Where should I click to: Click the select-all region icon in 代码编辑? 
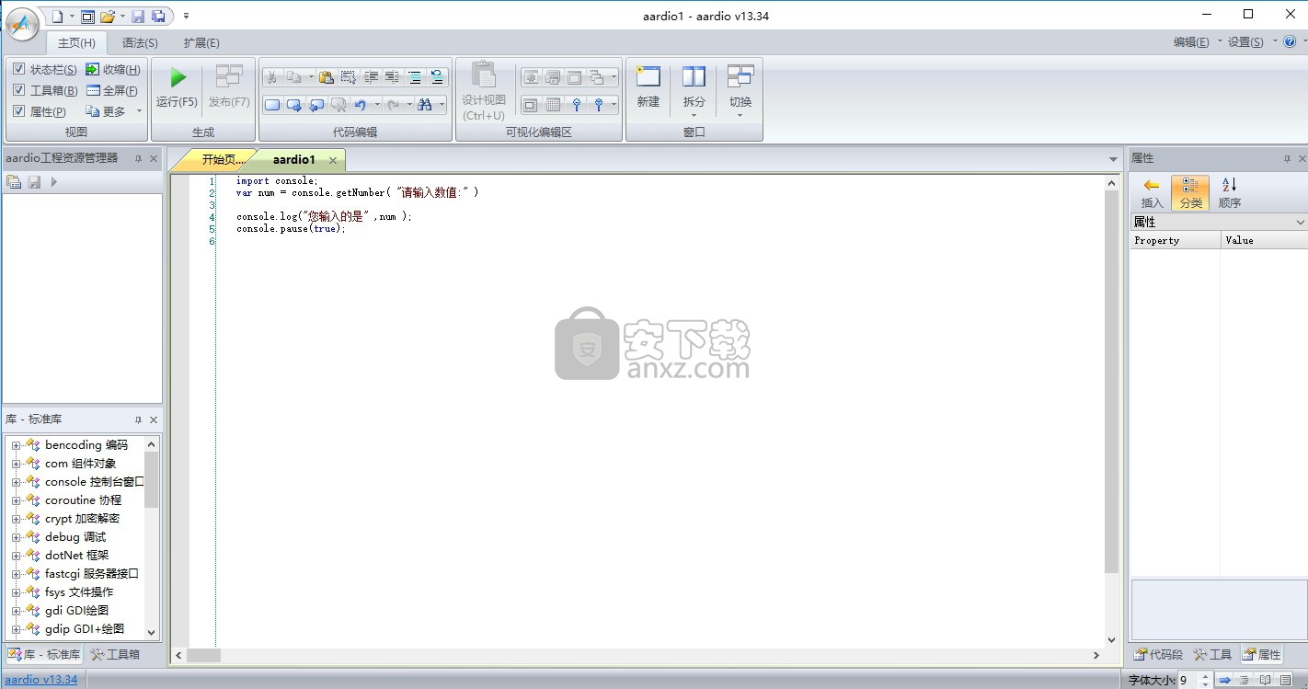click(348, 77)
